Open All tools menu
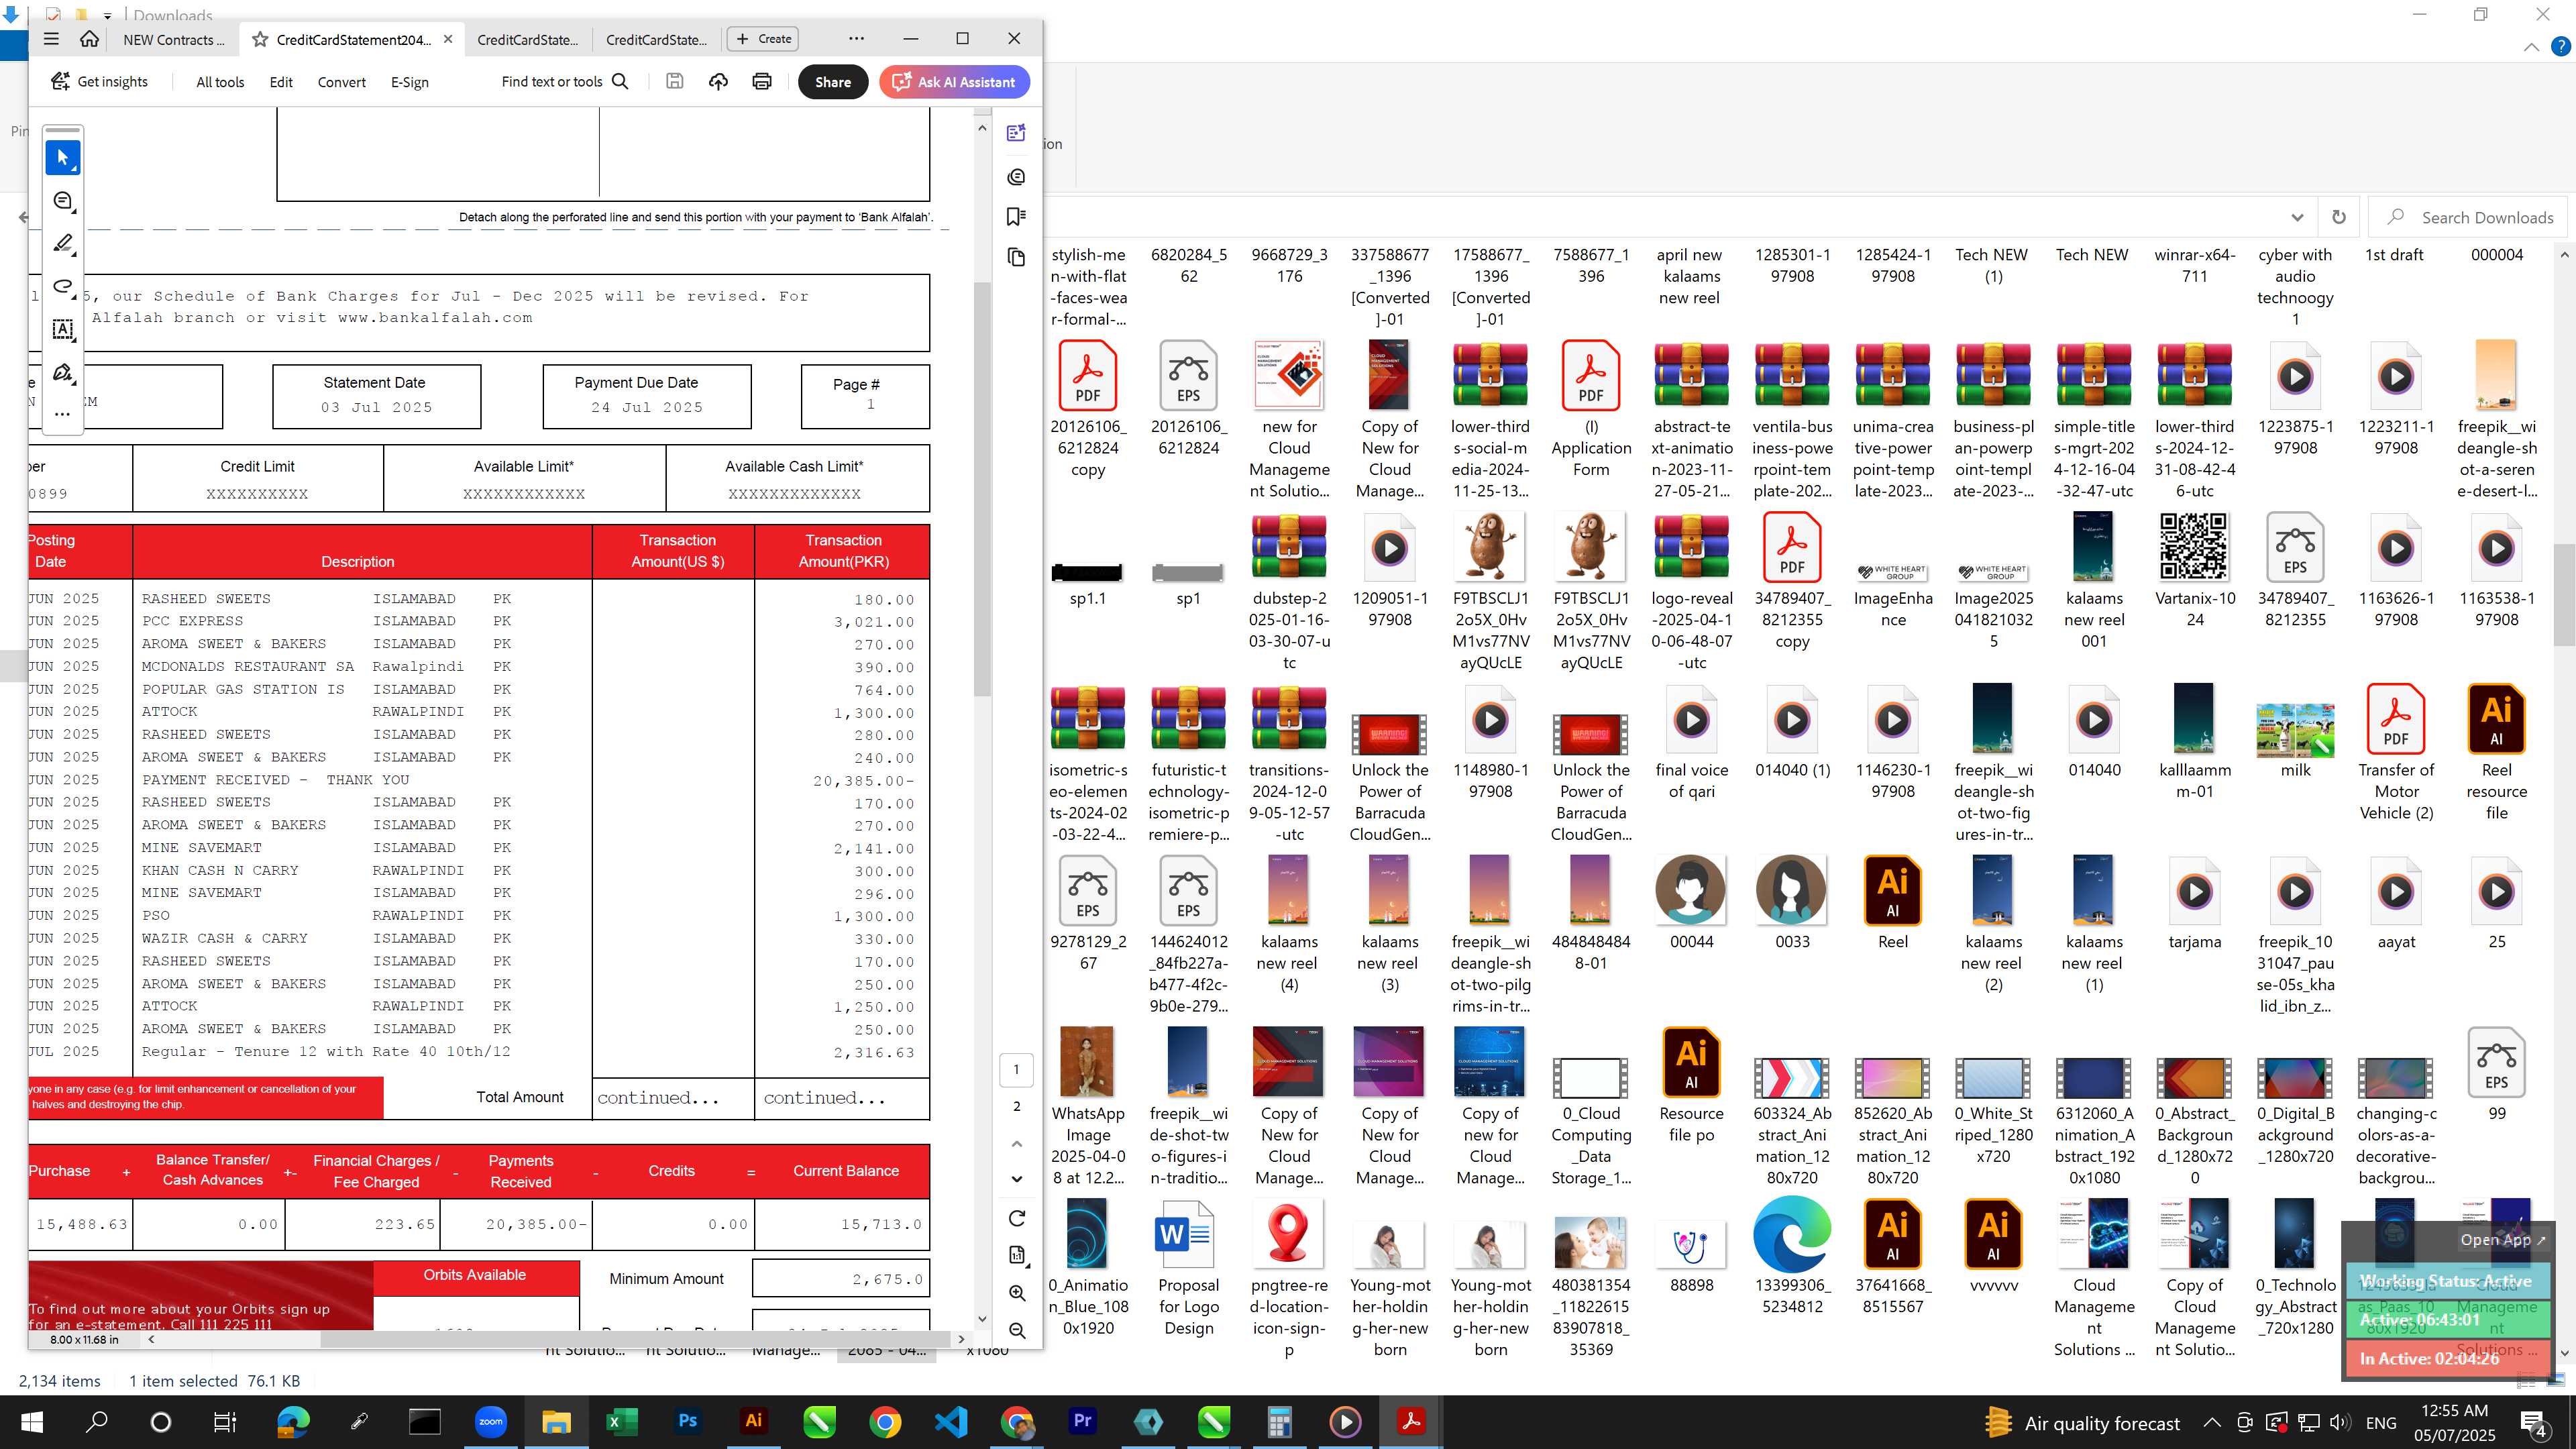Viewport: 2576px width, 1449px height. (220, 82)
